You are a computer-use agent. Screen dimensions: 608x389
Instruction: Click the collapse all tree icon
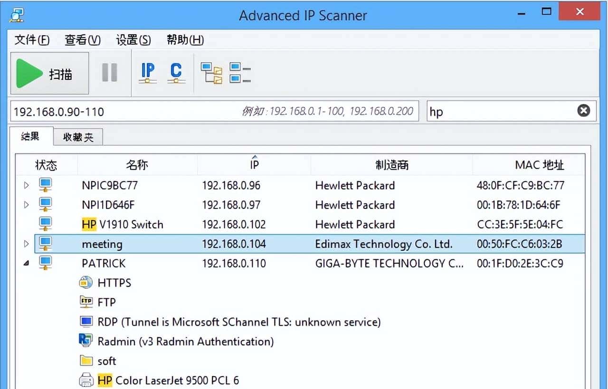point(240,73)
